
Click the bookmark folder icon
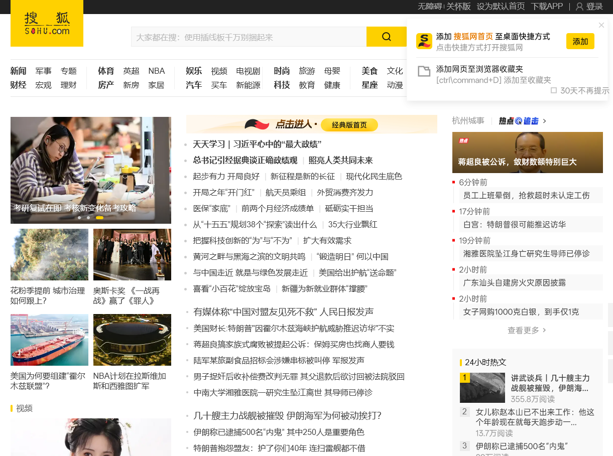(424, 71)
